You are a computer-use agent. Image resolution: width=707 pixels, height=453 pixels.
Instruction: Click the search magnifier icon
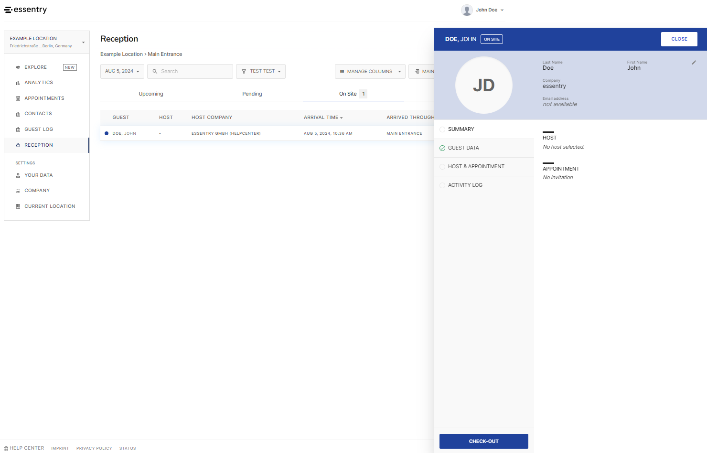155,72
